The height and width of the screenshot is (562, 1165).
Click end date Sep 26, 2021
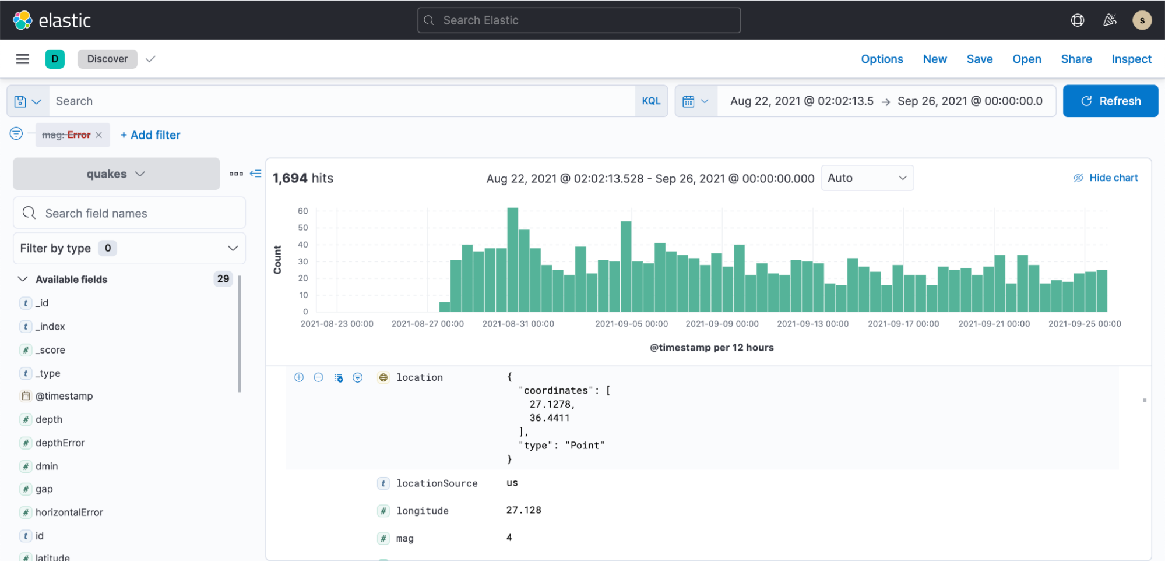pyautogui.click(x=970, y=101)
